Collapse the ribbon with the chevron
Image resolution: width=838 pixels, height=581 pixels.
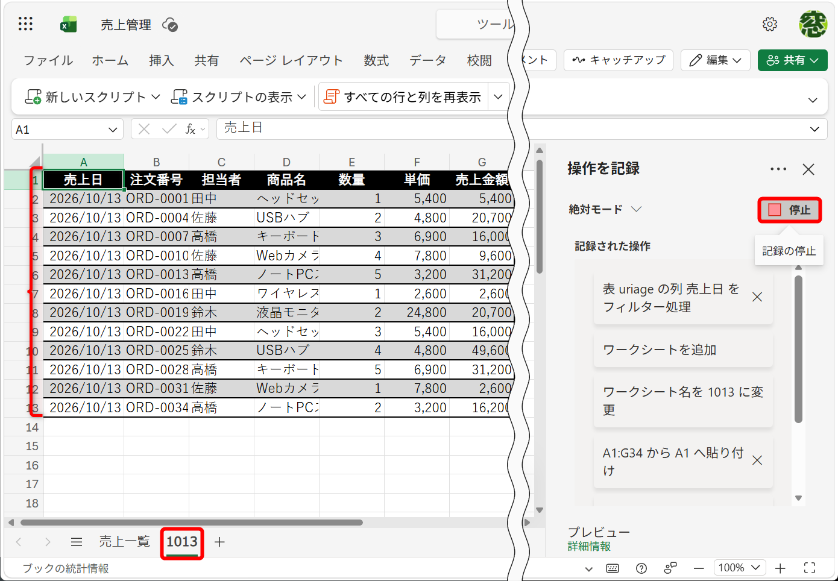coord(813,100)
